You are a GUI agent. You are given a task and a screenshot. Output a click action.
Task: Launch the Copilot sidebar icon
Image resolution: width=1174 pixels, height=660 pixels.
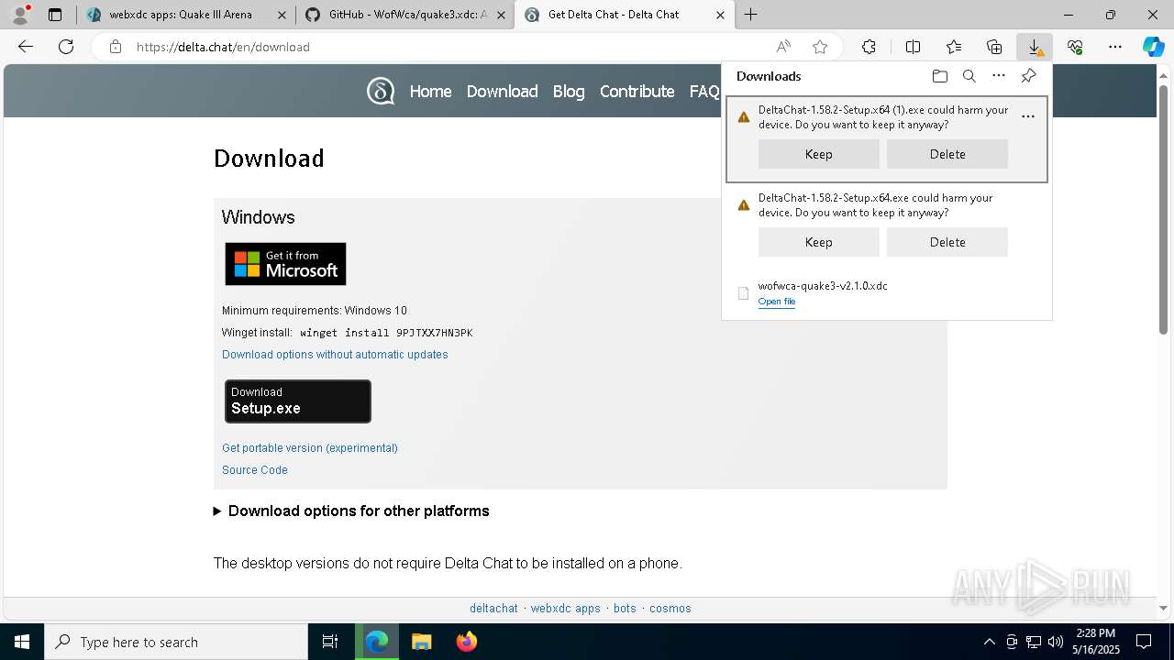(x=1153, y=47)
